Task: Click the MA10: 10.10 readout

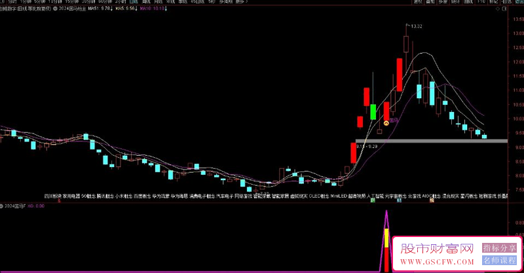Action: click(x=153, y=9)
